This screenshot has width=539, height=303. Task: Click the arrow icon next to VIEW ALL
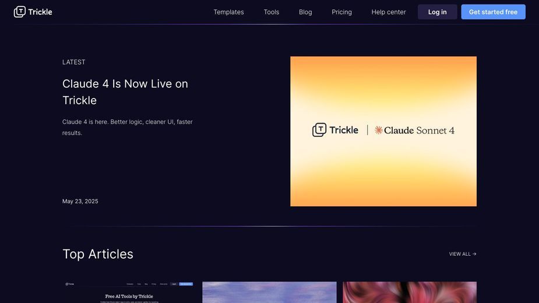[474, 254]
